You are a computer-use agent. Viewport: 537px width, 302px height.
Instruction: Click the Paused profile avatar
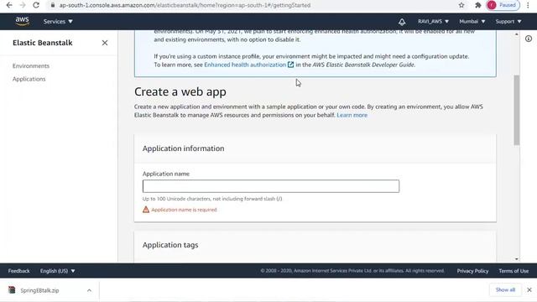[x=503, y=5]
